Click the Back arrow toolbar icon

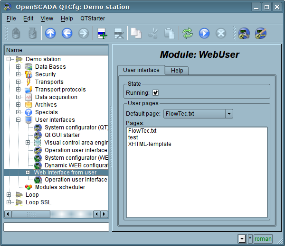point(66,33)
